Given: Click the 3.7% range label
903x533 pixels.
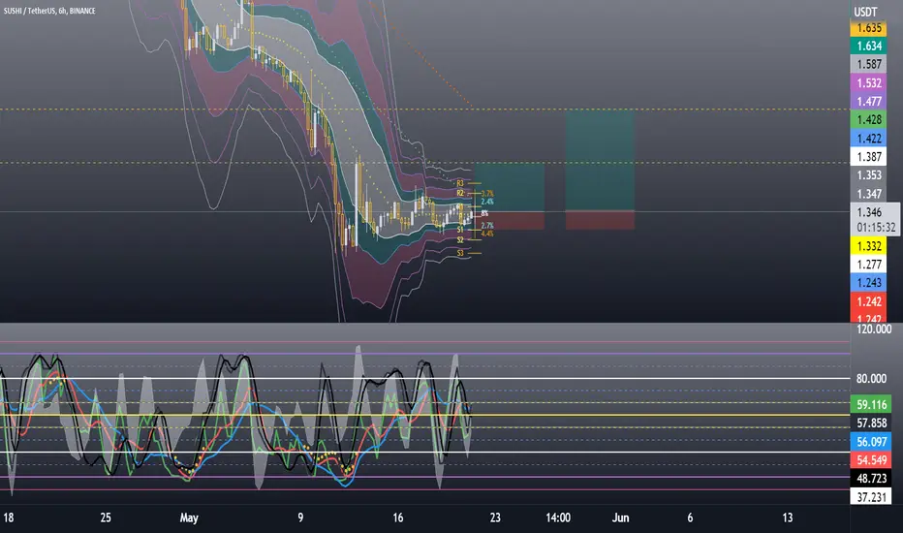Looking at the screenshot, I should [487, 194].
